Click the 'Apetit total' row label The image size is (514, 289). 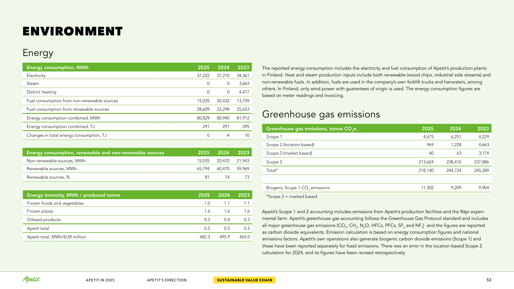pos(38,228)
